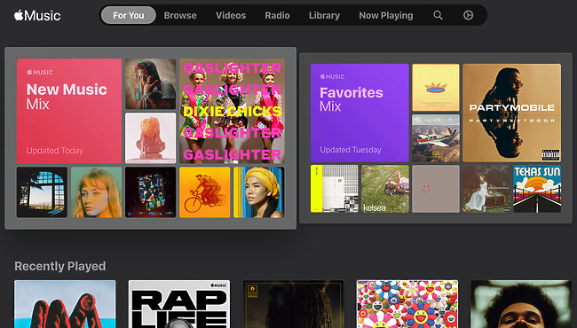Select the yellow stripe monochrome album
This screenshot has width=577, height=328.
[334, 189]
